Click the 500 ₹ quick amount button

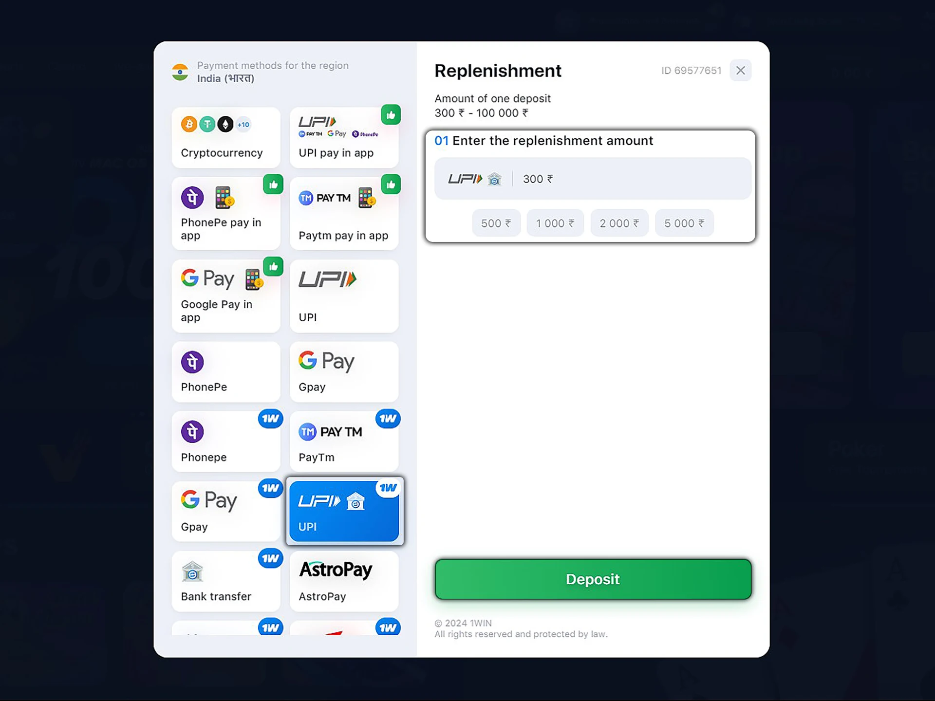click(x=495, y=223)
